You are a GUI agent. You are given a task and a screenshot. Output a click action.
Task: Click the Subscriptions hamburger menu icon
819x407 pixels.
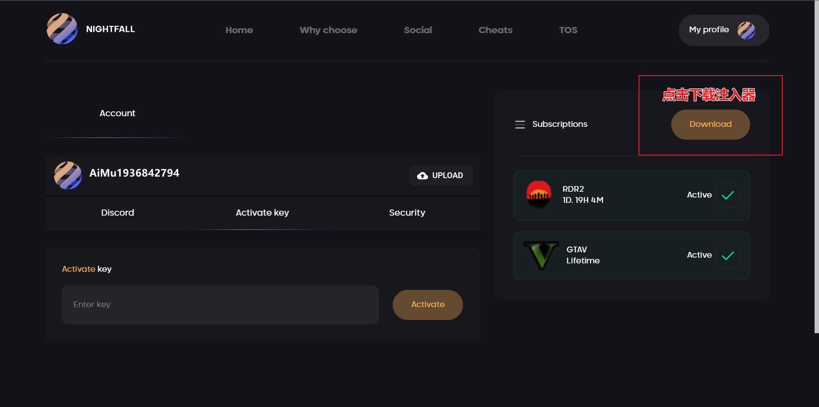click(520, 125)
